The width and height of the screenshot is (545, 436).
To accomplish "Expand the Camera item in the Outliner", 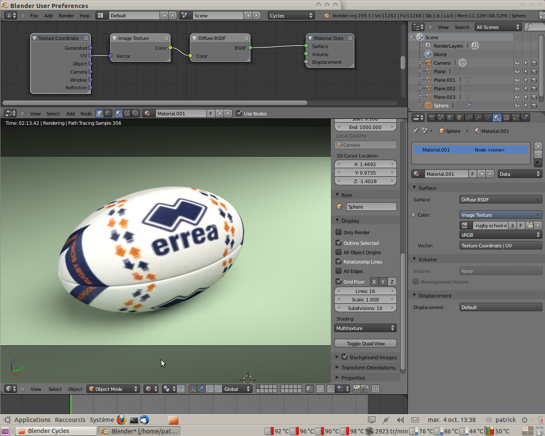I will (x=421, y=63).
